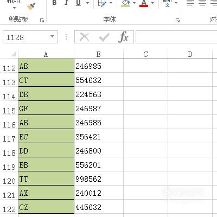Show phonetic guide (wén) icon

(167, 3)
